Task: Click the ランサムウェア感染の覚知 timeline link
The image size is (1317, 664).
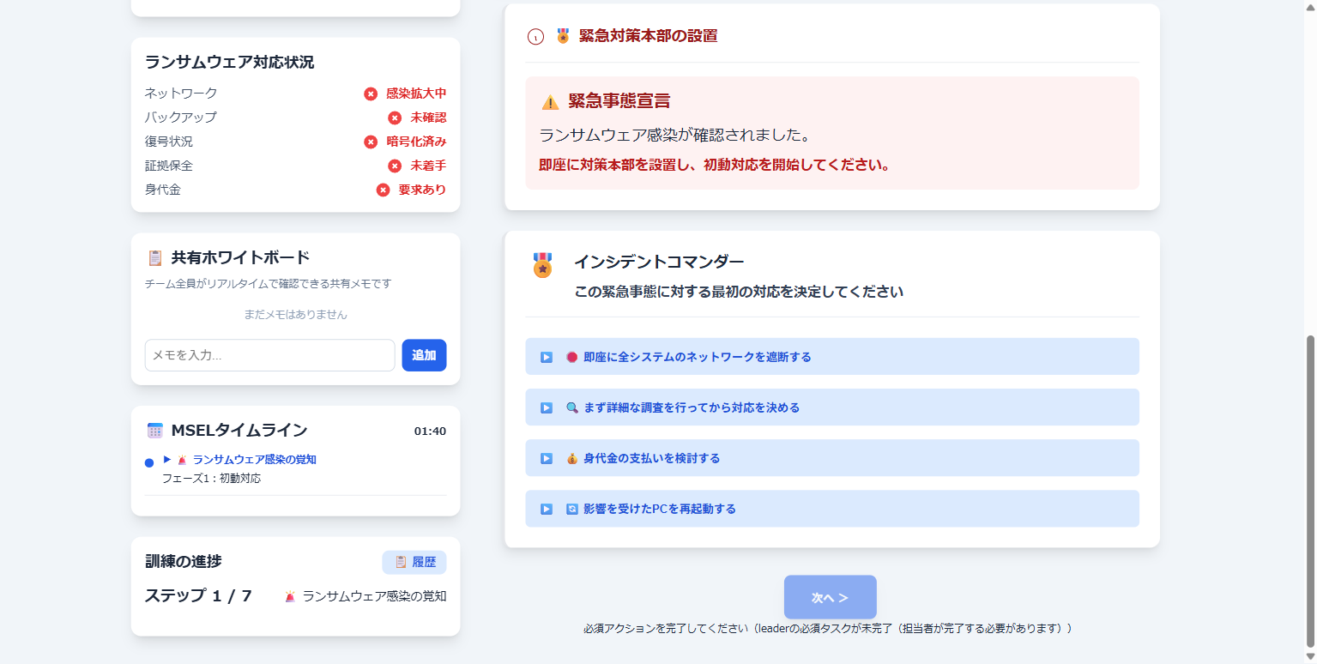Action: [255, 460]
